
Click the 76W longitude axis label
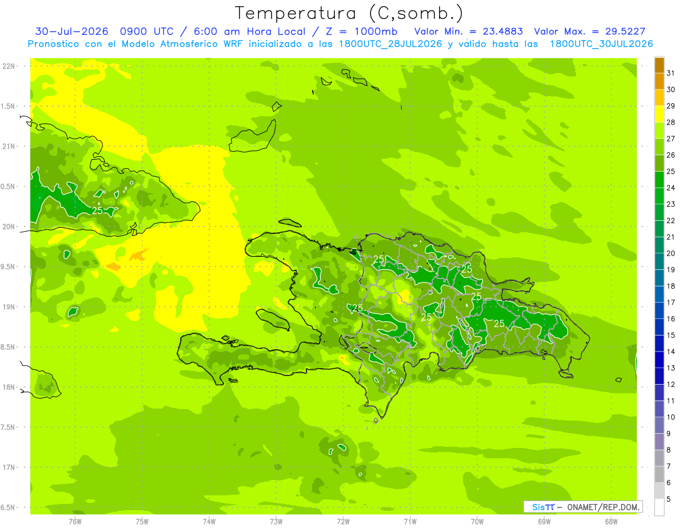point(75,521)
